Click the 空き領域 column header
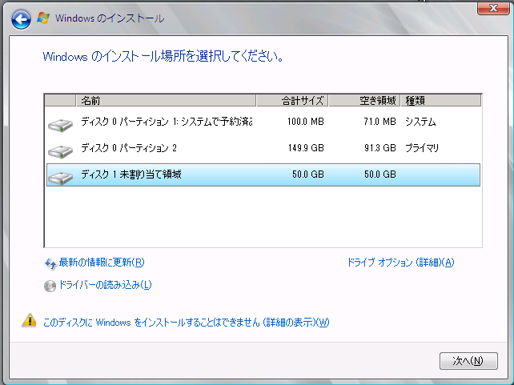Viewport: 514px width, 385px height. 363,100
